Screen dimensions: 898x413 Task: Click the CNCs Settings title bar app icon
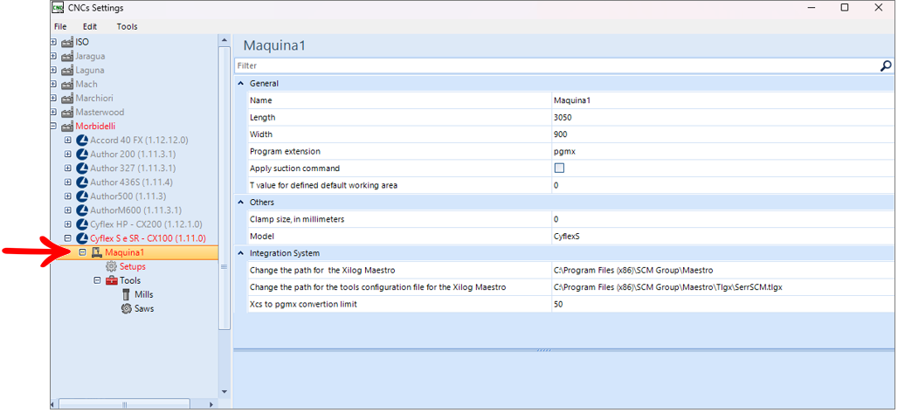tap(58, 8)
